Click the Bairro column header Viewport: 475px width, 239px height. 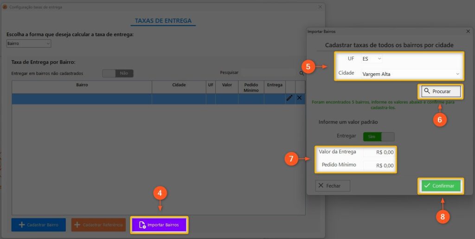[82, 85]
